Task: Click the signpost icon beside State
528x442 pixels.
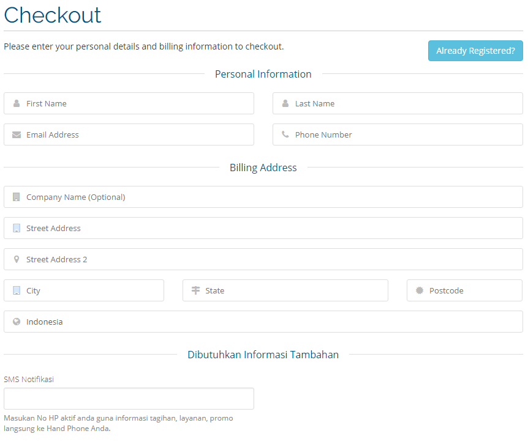Action: click(195, 290)
